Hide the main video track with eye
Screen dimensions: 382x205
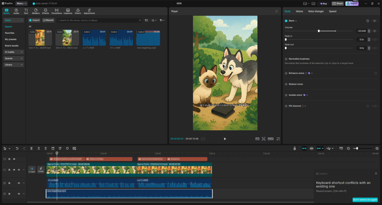[x=14, y=169]
